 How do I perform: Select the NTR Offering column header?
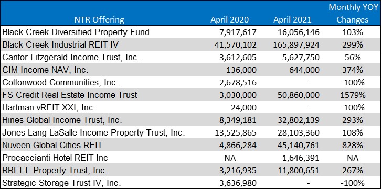click(99, 20)
